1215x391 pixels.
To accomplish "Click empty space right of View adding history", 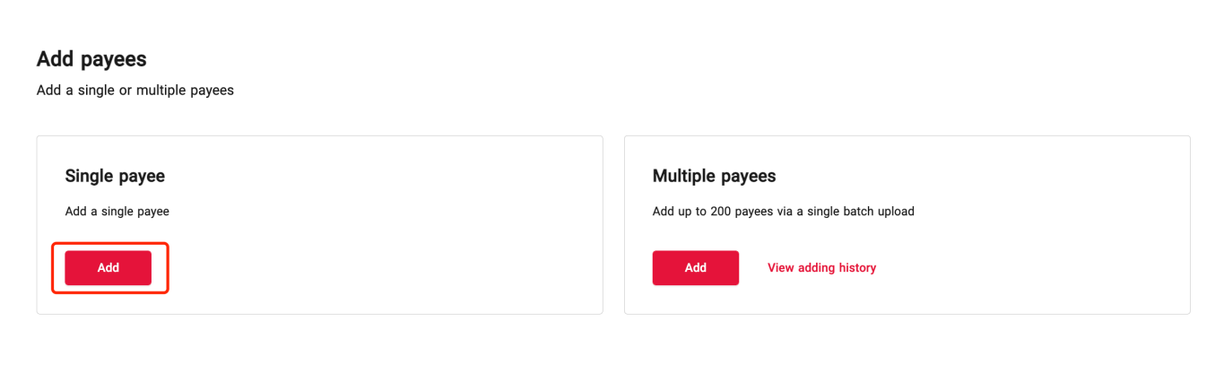I will click(x=1031, y=268).
